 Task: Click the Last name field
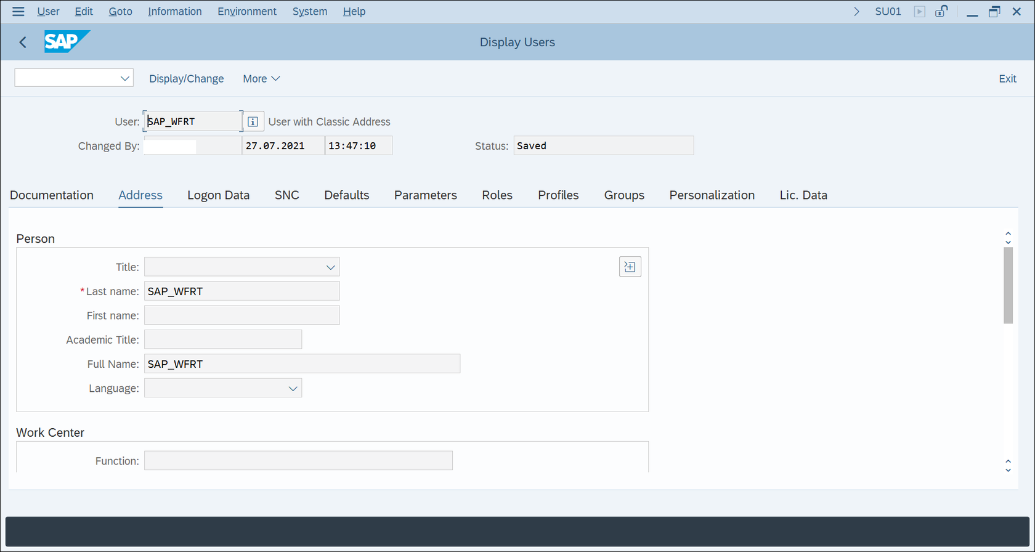point(241,291)
